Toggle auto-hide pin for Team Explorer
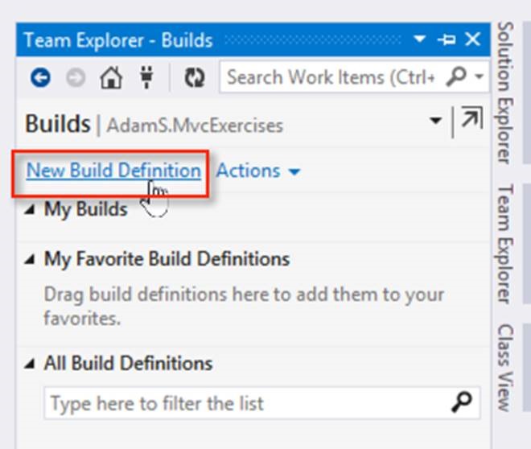Image resolution: width=531 pixels, height=449 pixels. point(446,39)
